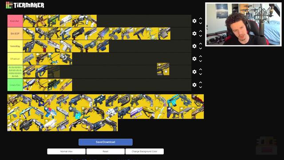284x160 pixels.
Task: Move 'mmmKay tier up with arrow
Action: click(x=201, y=44)
